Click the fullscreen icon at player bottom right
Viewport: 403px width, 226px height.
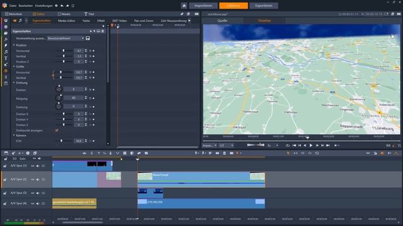coord(399,146)
